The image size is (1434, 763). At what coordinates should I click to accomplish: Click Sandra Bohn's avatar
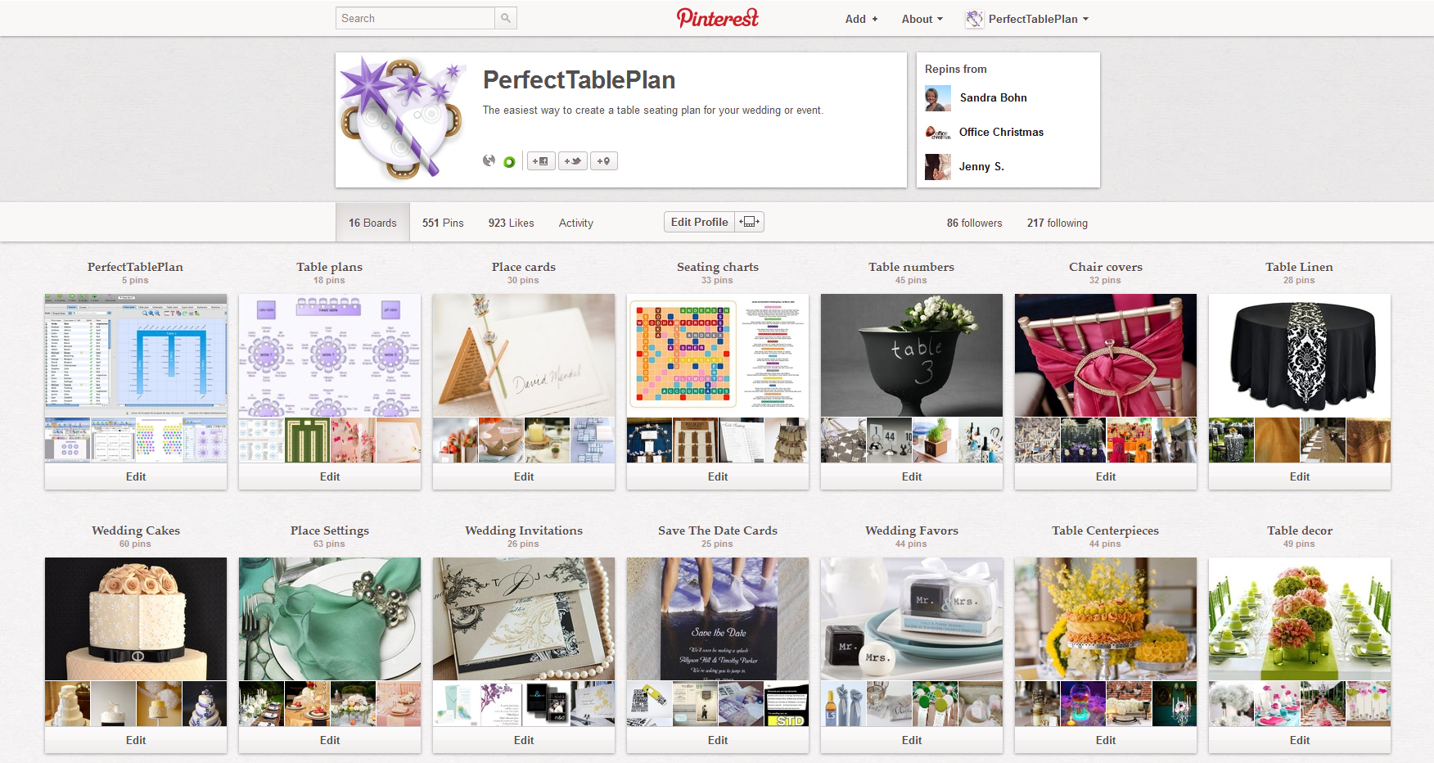[x=938, y=98]
